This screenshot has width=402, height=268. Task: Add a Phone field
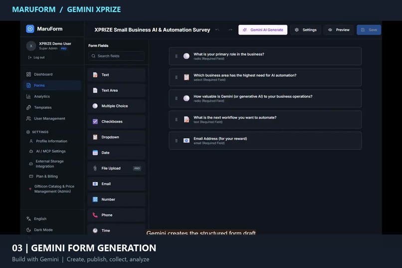click(x=116, y=215)
